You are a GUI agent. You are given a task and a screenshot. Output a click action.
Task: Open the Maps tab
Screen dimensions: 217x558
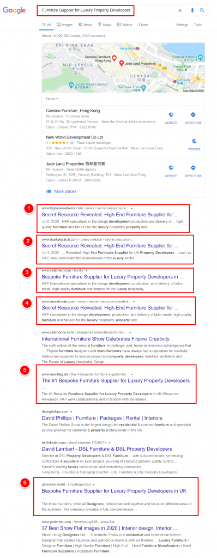[x=104, y=25]
